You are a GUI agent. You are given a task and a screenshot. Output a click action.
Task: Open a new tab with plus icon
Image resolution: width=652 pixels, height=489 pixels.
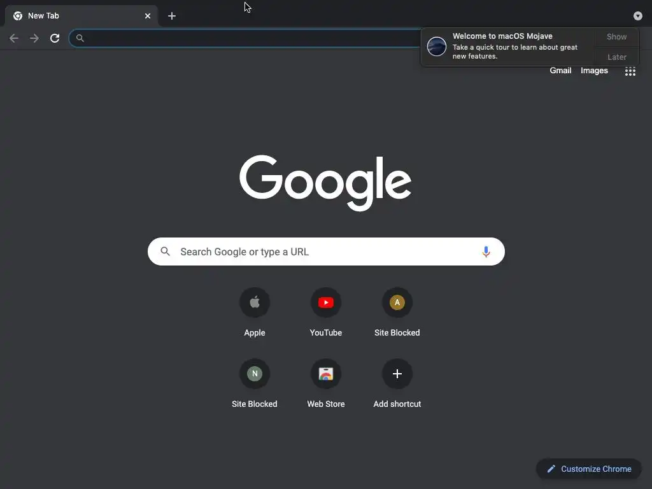tap(172, 16)
